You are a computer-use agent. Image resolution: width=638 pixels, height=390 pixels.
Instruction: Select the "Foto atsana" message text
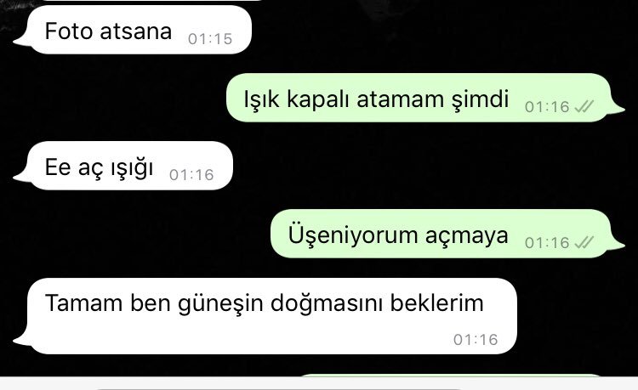click(108, 31)
